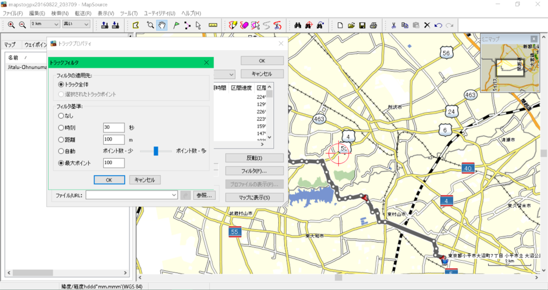Click the copy icon in toolbar

(405, 25)
